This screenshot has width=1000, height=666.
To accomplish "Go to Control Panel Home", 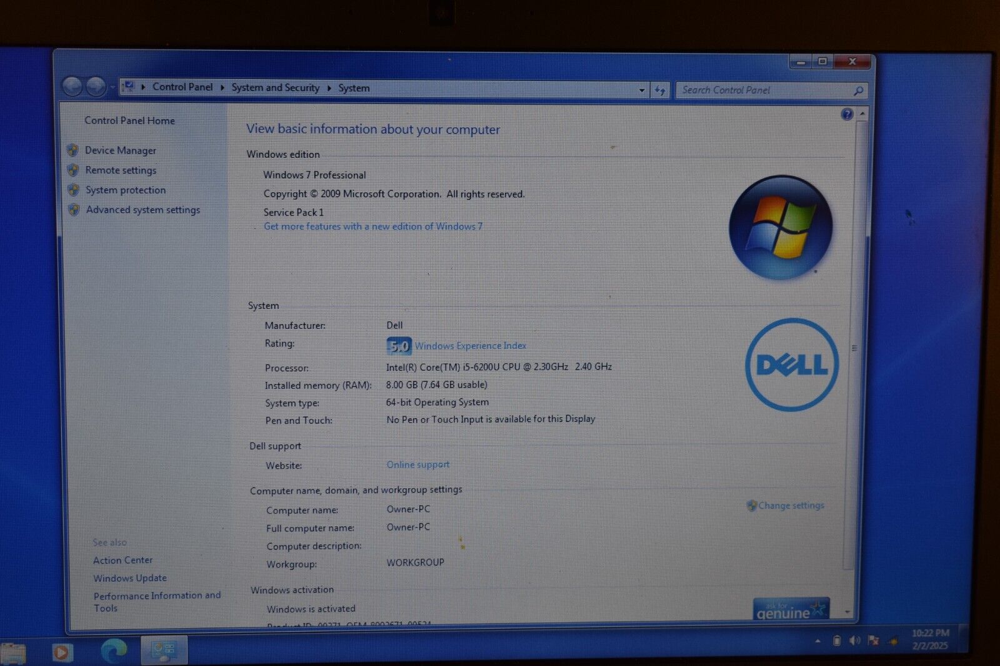I will point(129,120).
